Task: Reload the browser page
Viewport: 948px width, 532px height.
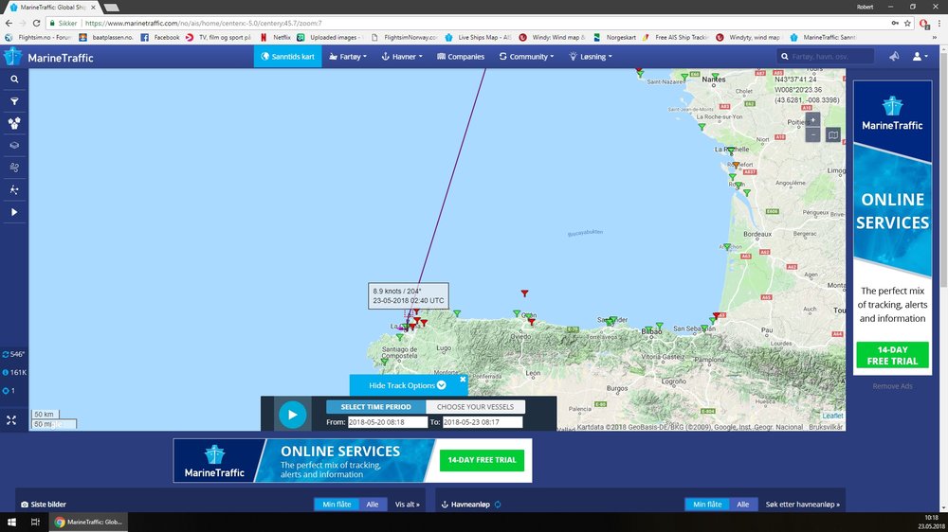Action: (36, 23)
